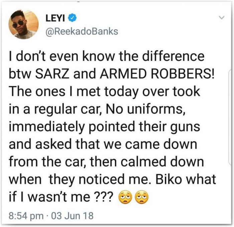Click the words "Biko what"
Screen dimensions: 234x227
(186, 179)
